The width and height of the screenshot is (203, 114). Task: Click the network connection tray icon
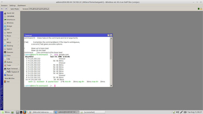coord(181,112)
